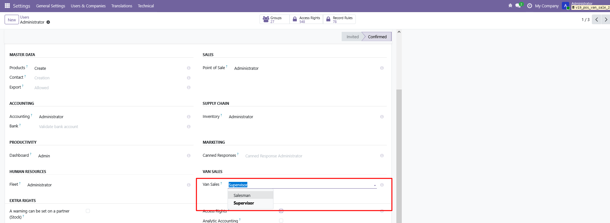Click the debug bug icon
Image resolution: width=610 pixels, height=223 pixels.
point(510,6)
